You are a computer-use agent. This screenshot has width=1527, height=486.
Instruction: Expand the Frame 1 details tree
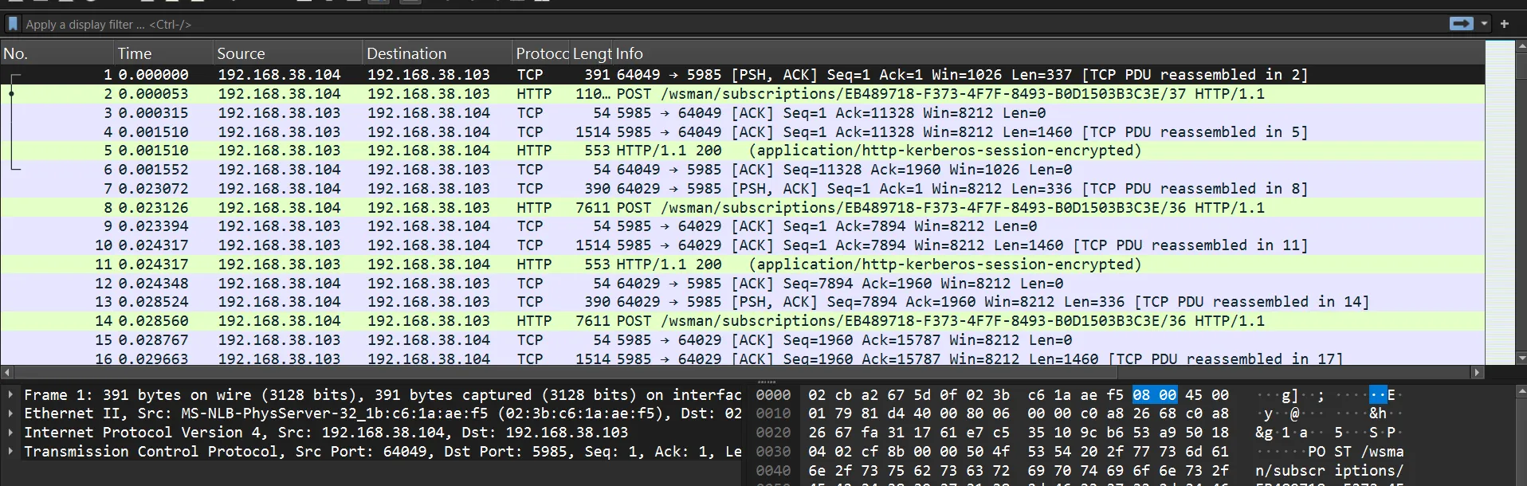point(10,394)
